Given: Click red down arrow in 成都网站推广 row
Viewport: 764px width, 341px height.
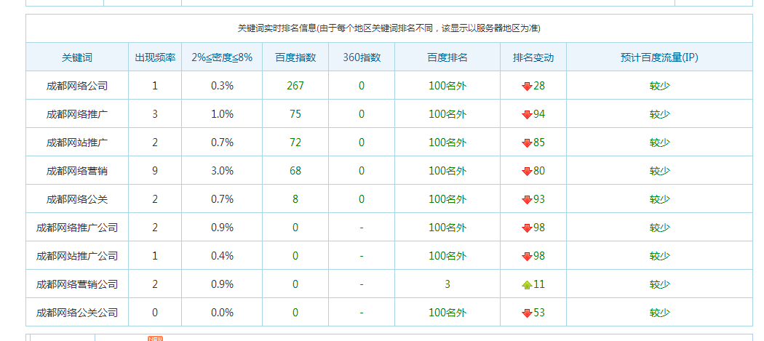Looking at the screenshot, I should 527,143.
